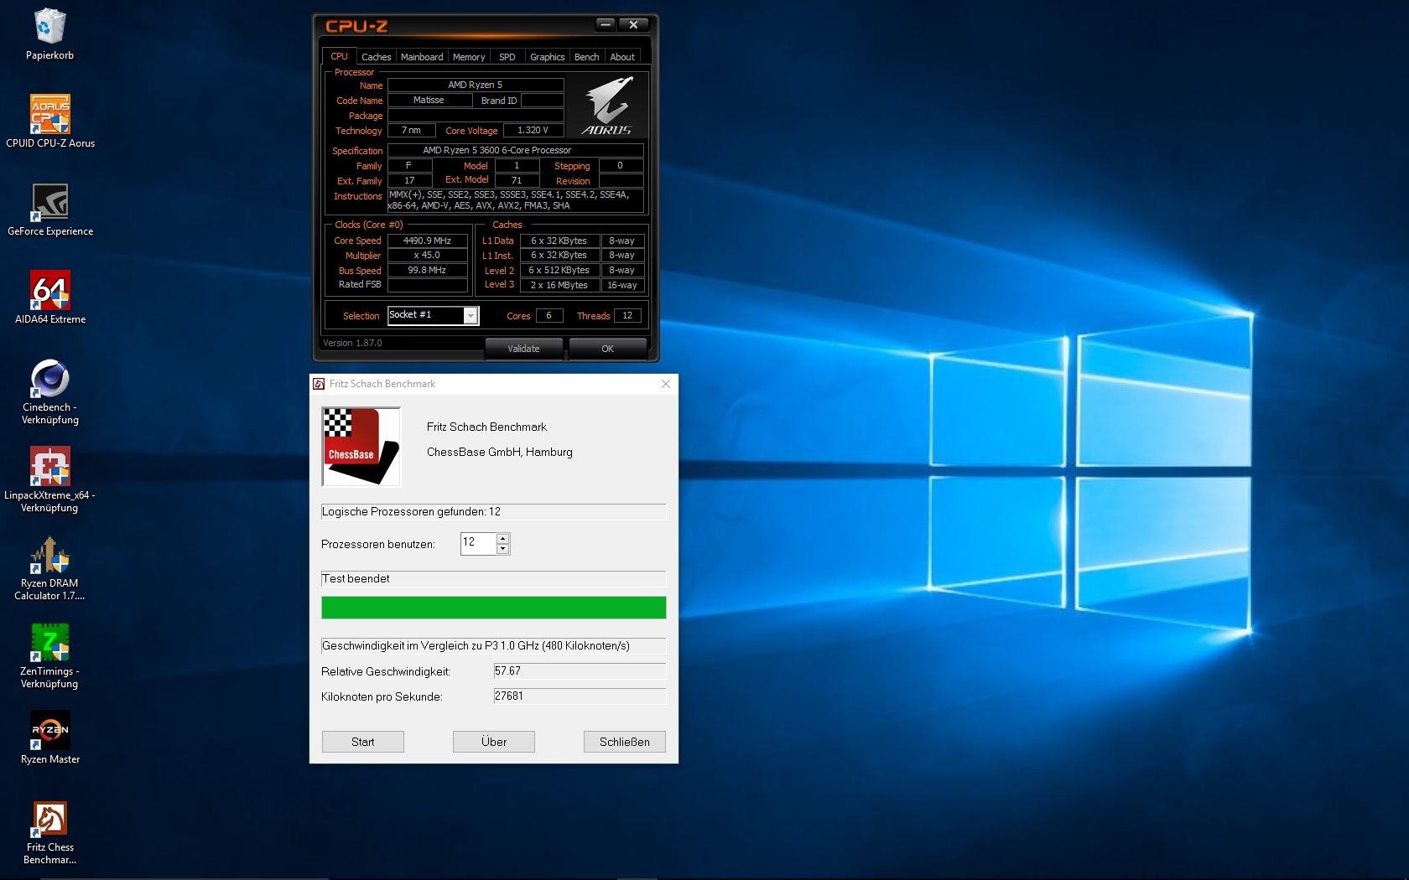Click the Logische Prozessoren gefunden: 12 text
Image resolution: width=1409 pixels, height=880 pixels.
[411, 511]
